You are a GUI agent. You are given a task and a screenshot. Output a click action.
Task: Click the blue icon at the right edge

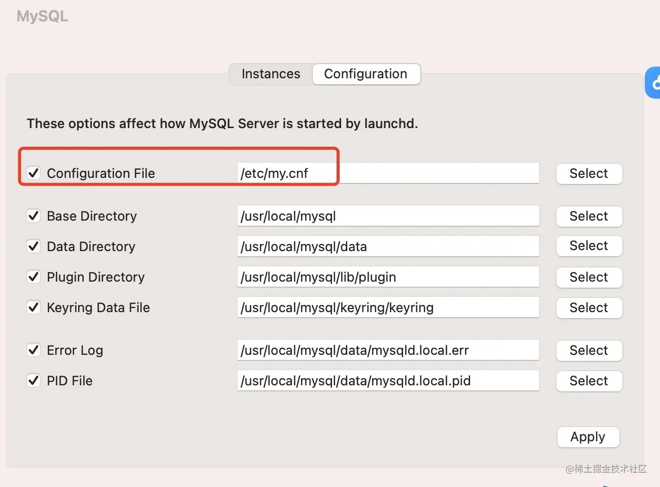[x=654, y=83]
